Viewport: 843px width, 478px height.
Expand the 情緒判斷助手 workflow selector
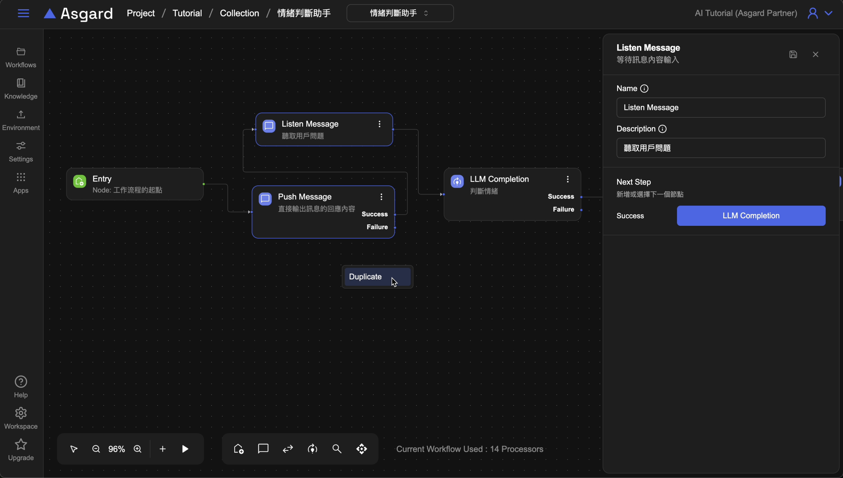point(400,13)
